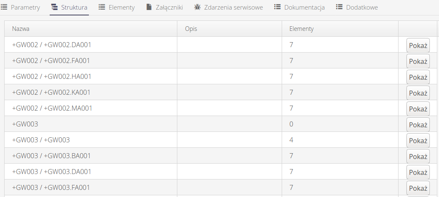The height and width of the screenshot is (197, 439).
Task: Switch to the Parametry tab
Action: pyautogui.click(x=25, y=8)
